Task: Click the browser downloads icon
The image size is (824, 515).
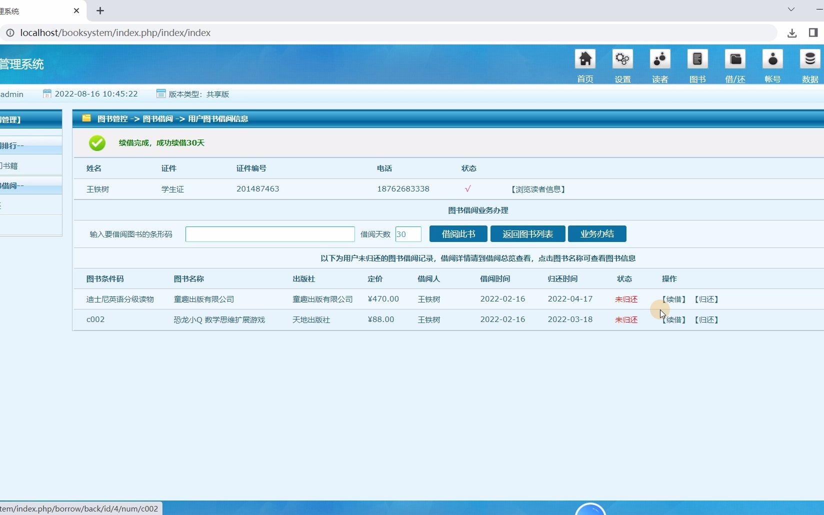Action: pos(792,33)
